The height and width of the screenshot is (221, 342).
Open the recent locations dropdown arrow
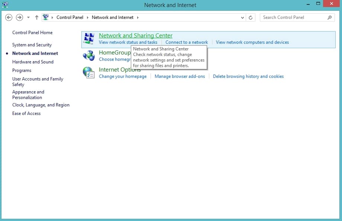coord(28,17)
